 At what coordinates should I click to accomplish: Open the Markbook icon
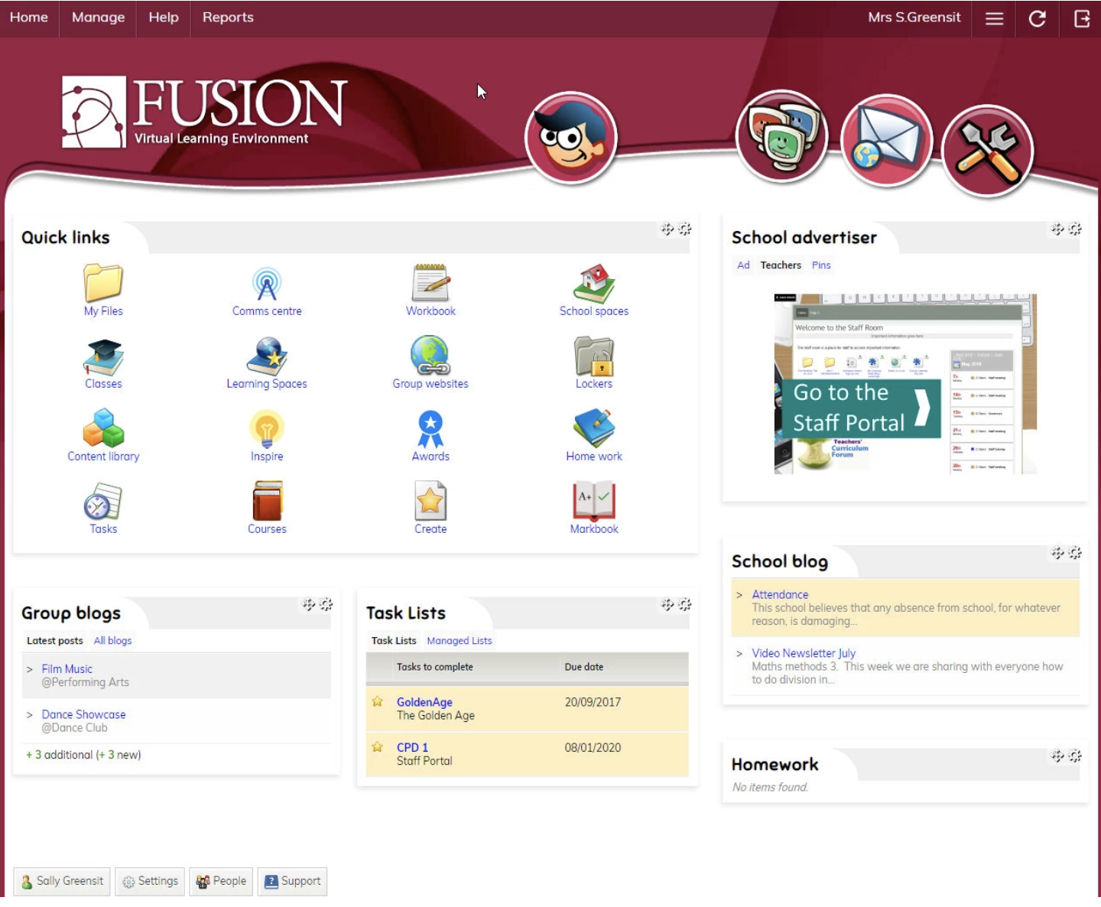[594, 501]
